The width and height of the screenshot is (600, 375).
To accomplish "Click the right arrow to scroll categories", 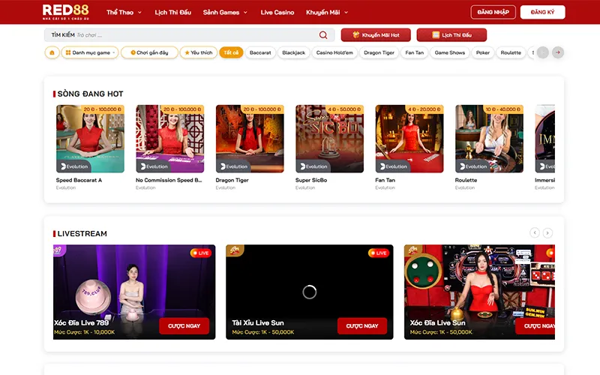I will (x=558, y=52).
